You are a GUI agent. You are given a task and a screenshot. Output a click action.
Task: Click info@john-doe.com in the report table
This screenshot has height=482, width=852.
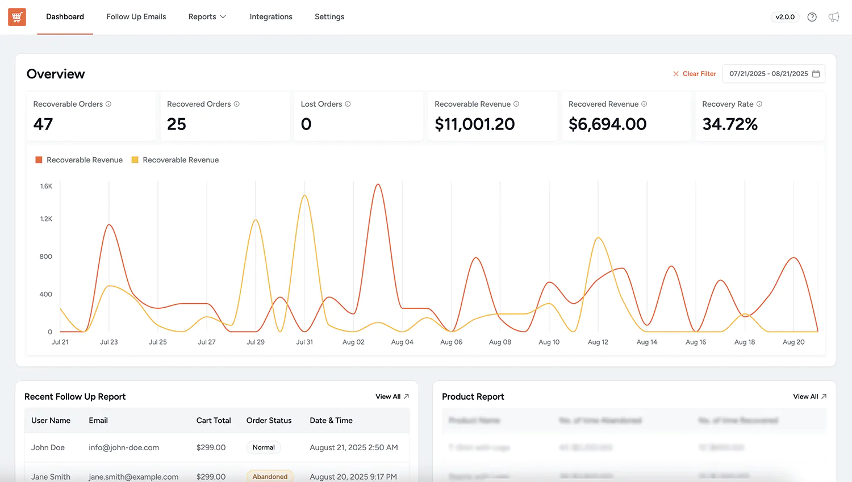(124, 447)
